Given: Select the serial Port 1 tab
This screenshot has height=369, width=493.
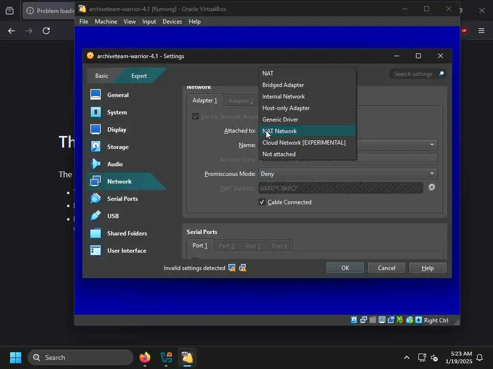Looking at the screenshot, I should tap(200, 246).
